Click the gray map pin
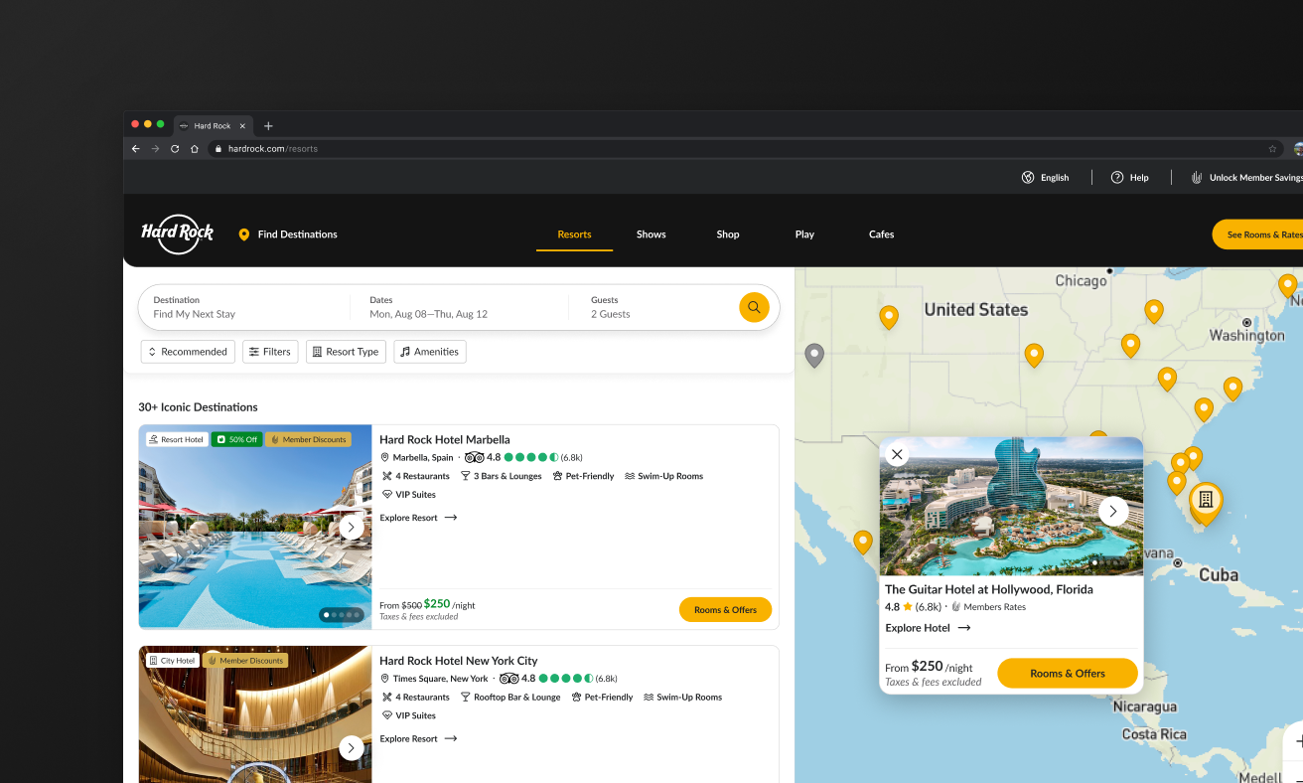This screenshot has width=1303, height=783. coord(814,355)
